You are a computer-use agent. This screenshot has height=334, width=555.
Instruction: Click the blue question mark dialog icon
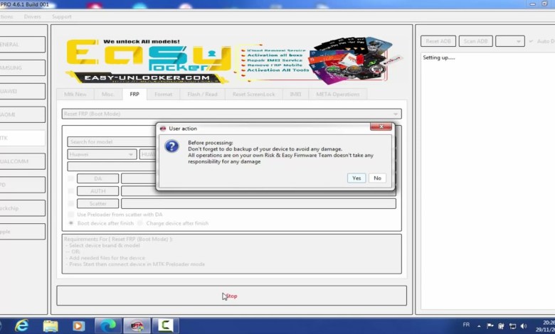[171, 146]
